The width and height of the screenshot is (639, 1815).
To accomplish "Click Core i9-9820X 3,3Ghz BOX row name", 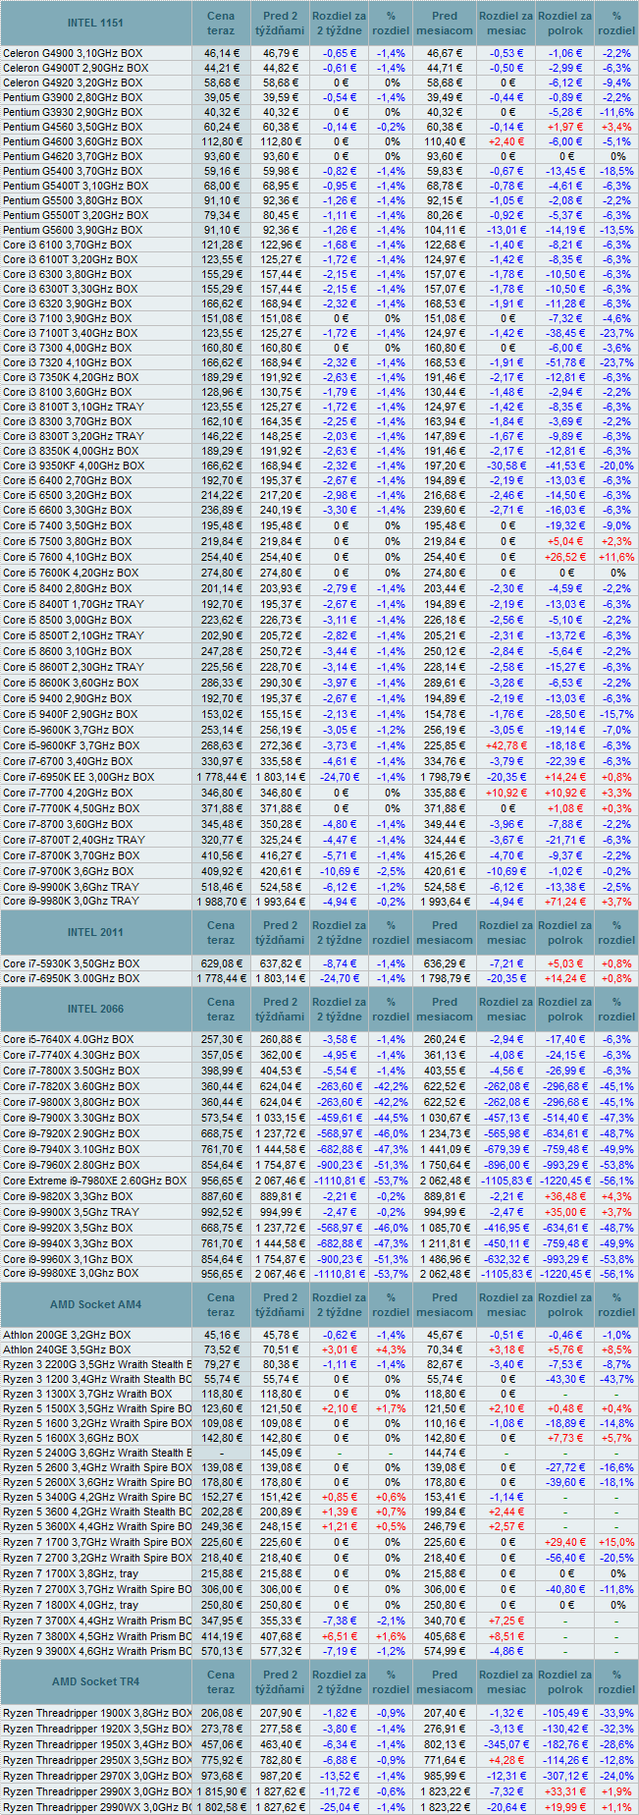I will click(x=68, y=1196).
